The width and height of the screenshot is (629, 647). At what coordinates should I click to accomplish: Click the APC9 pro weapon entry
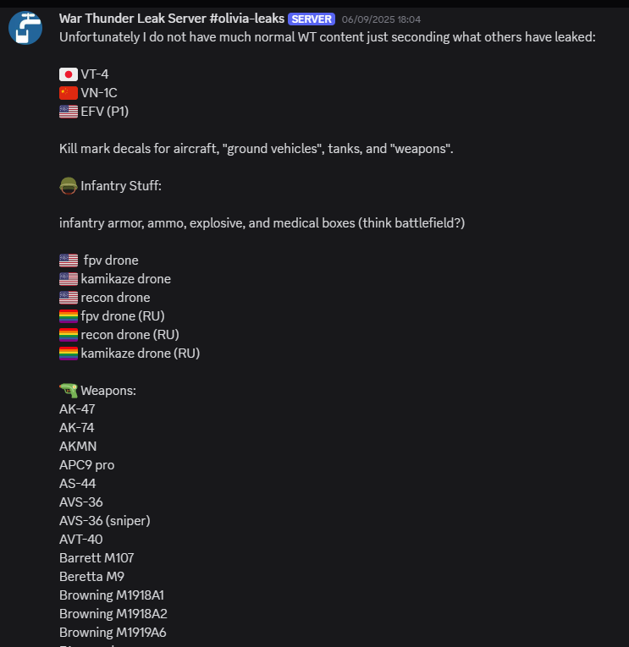tap(86, 465)
